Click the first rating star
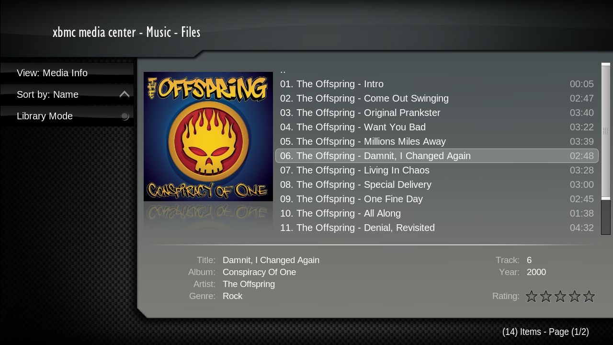 click(532, 296)
